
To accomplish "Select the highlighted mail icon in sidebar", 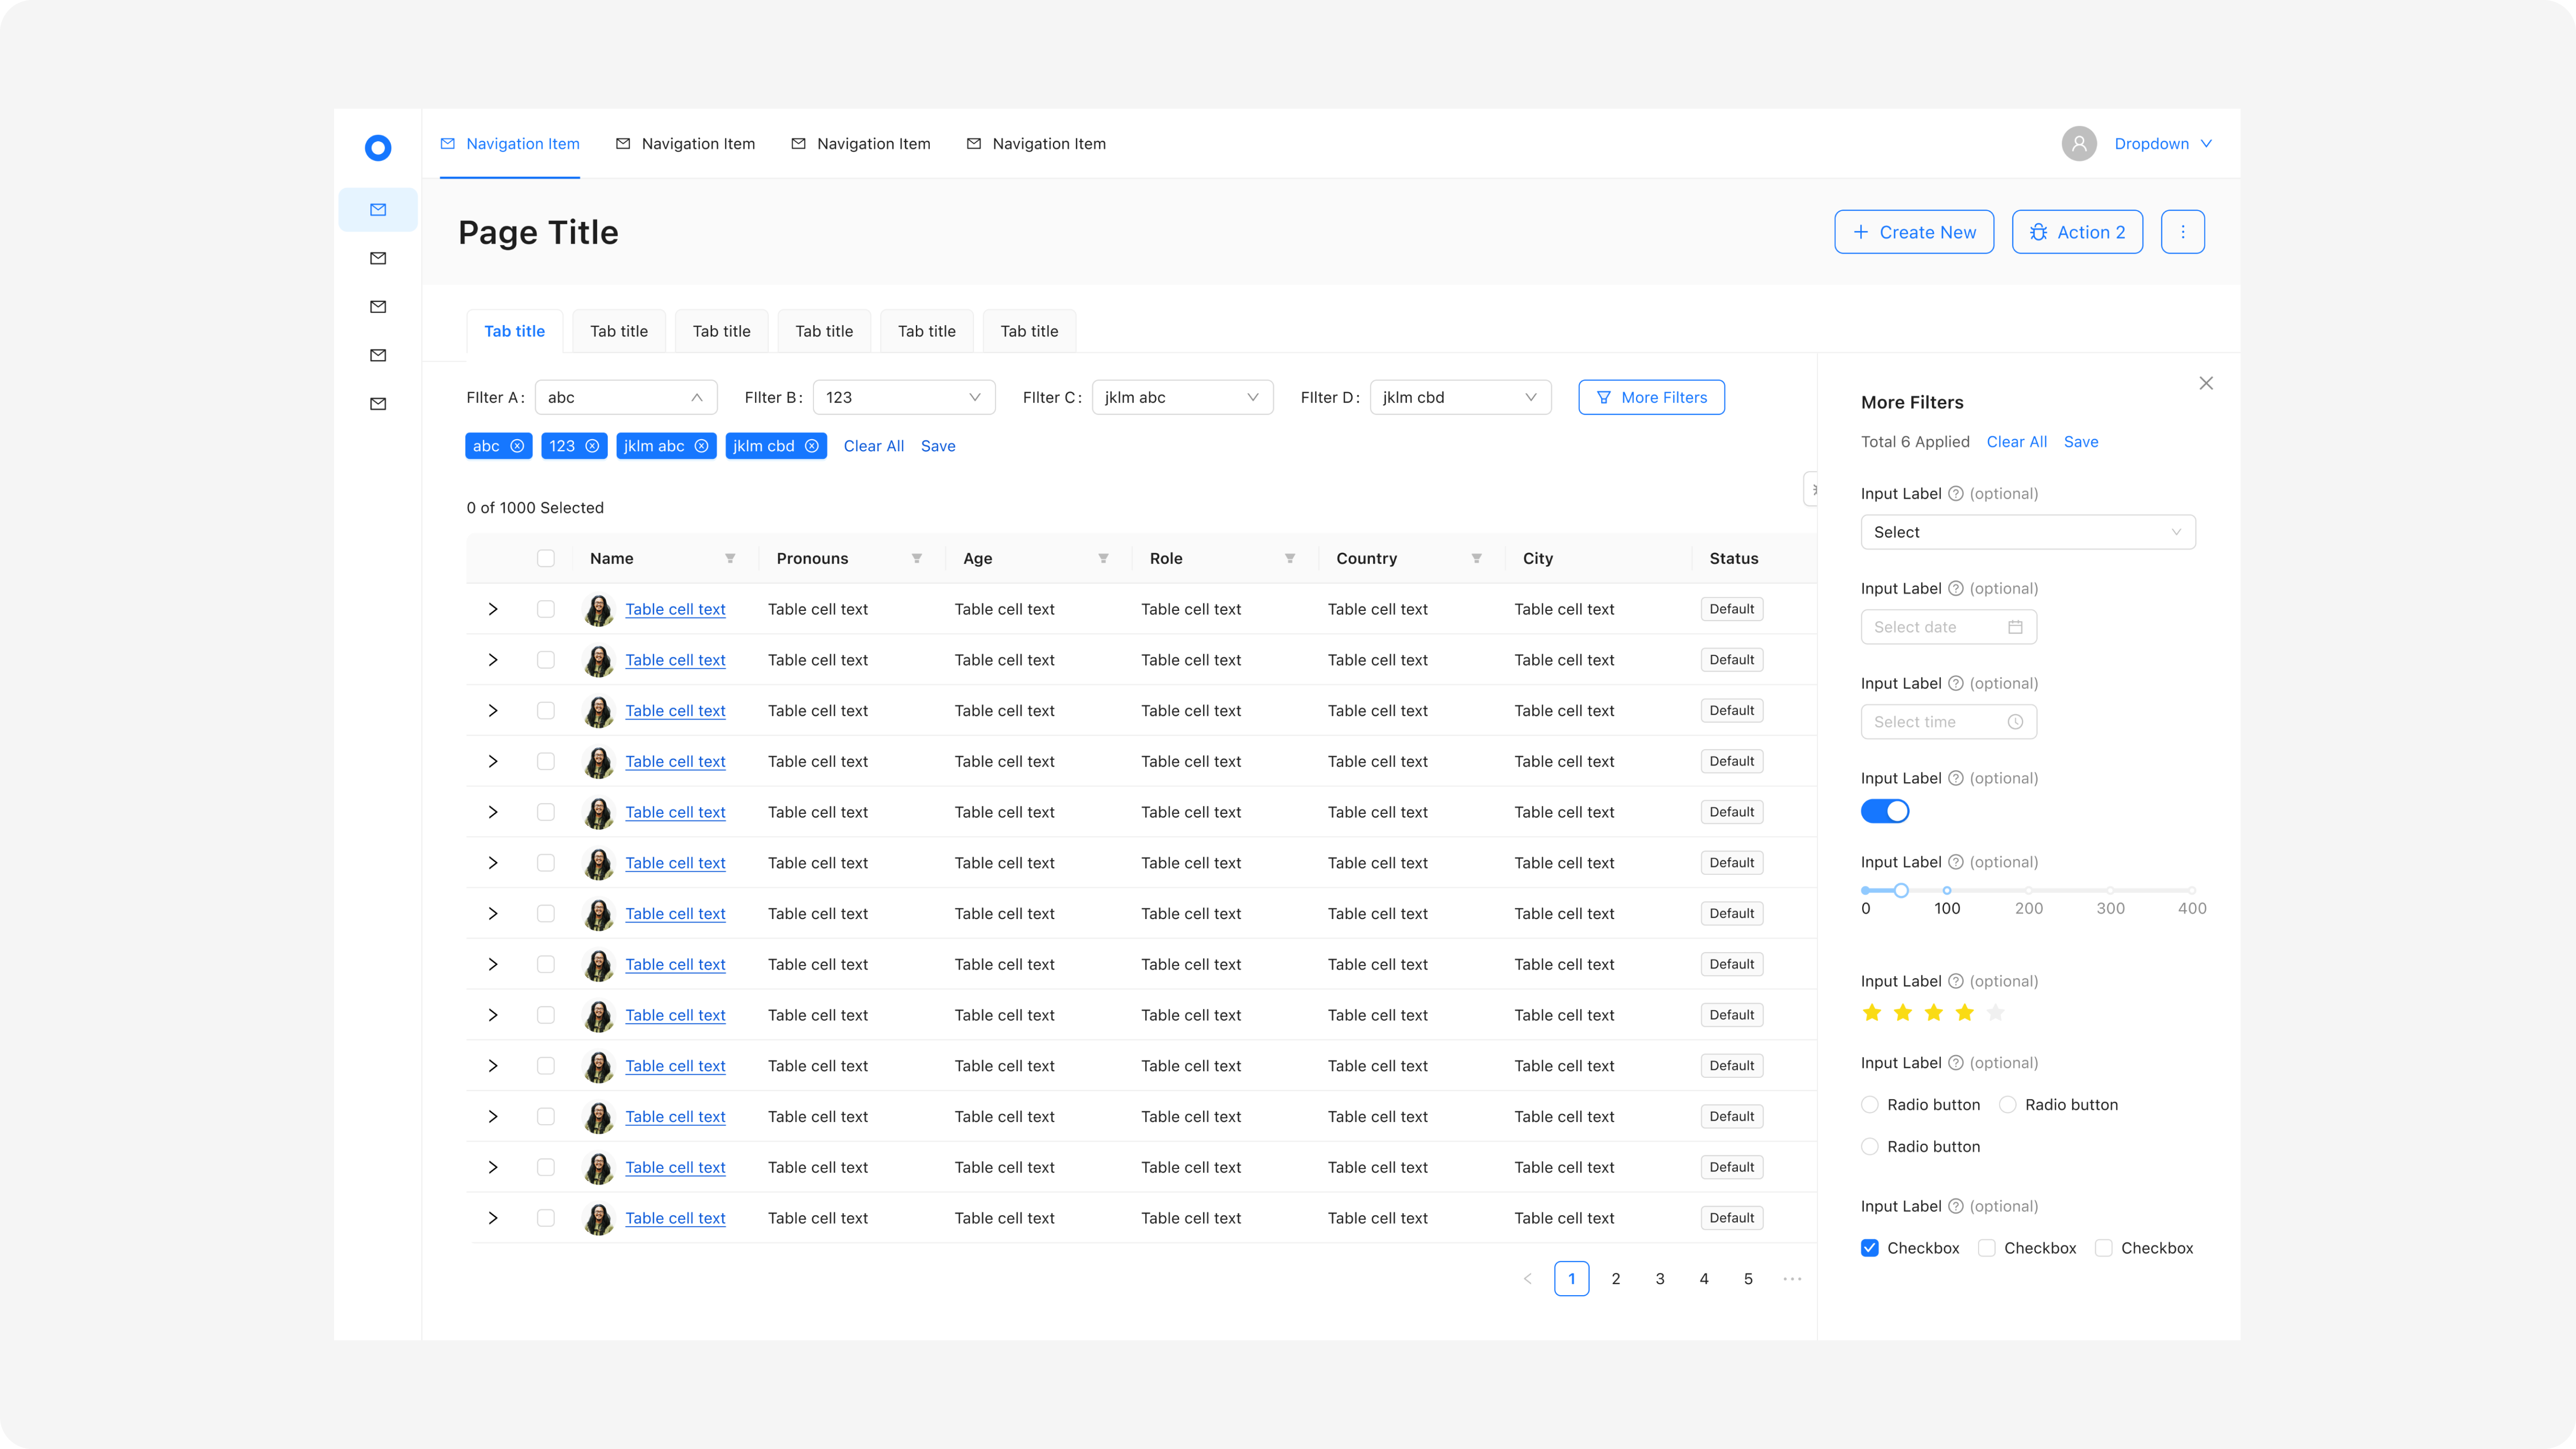I will [378, 210].
